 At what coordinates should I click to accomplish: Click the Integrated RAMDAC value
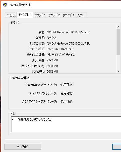point(60,49)
